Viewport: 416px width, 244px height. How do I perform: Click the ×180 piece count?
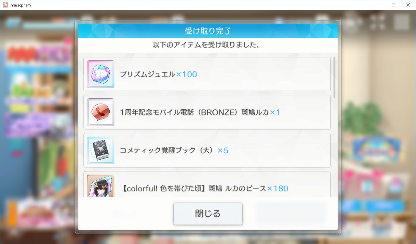[278, 189]
